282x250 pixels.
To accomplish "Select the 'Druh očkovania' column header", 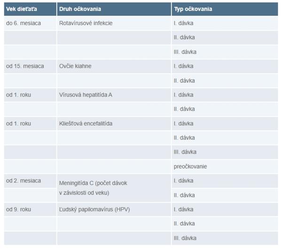I will 79,9.
